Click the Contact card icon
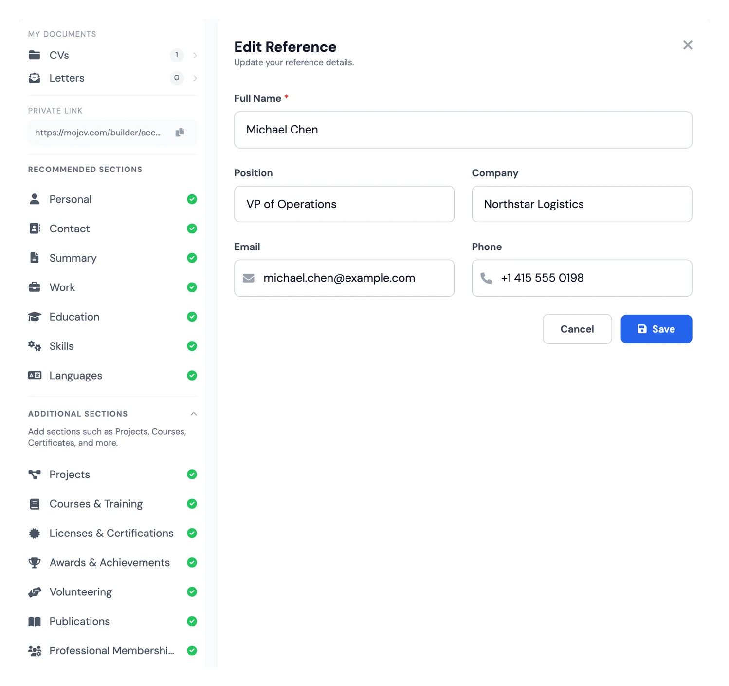The height and width of the screenshot is (686, 729). click(35, 229)
